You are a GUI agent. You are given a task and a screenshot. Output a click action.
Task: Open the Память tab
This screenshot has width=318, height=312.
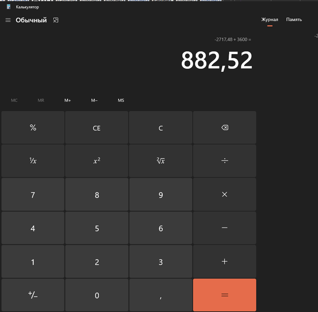294,19
